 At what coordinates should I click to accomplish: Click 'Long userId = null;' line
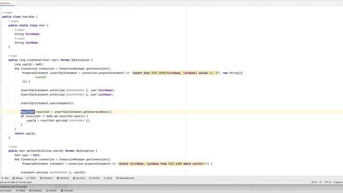[29, 64]
